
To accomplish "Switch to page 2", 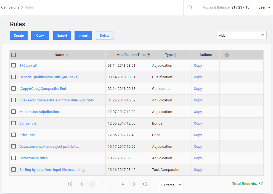I will tap(102, 184).
